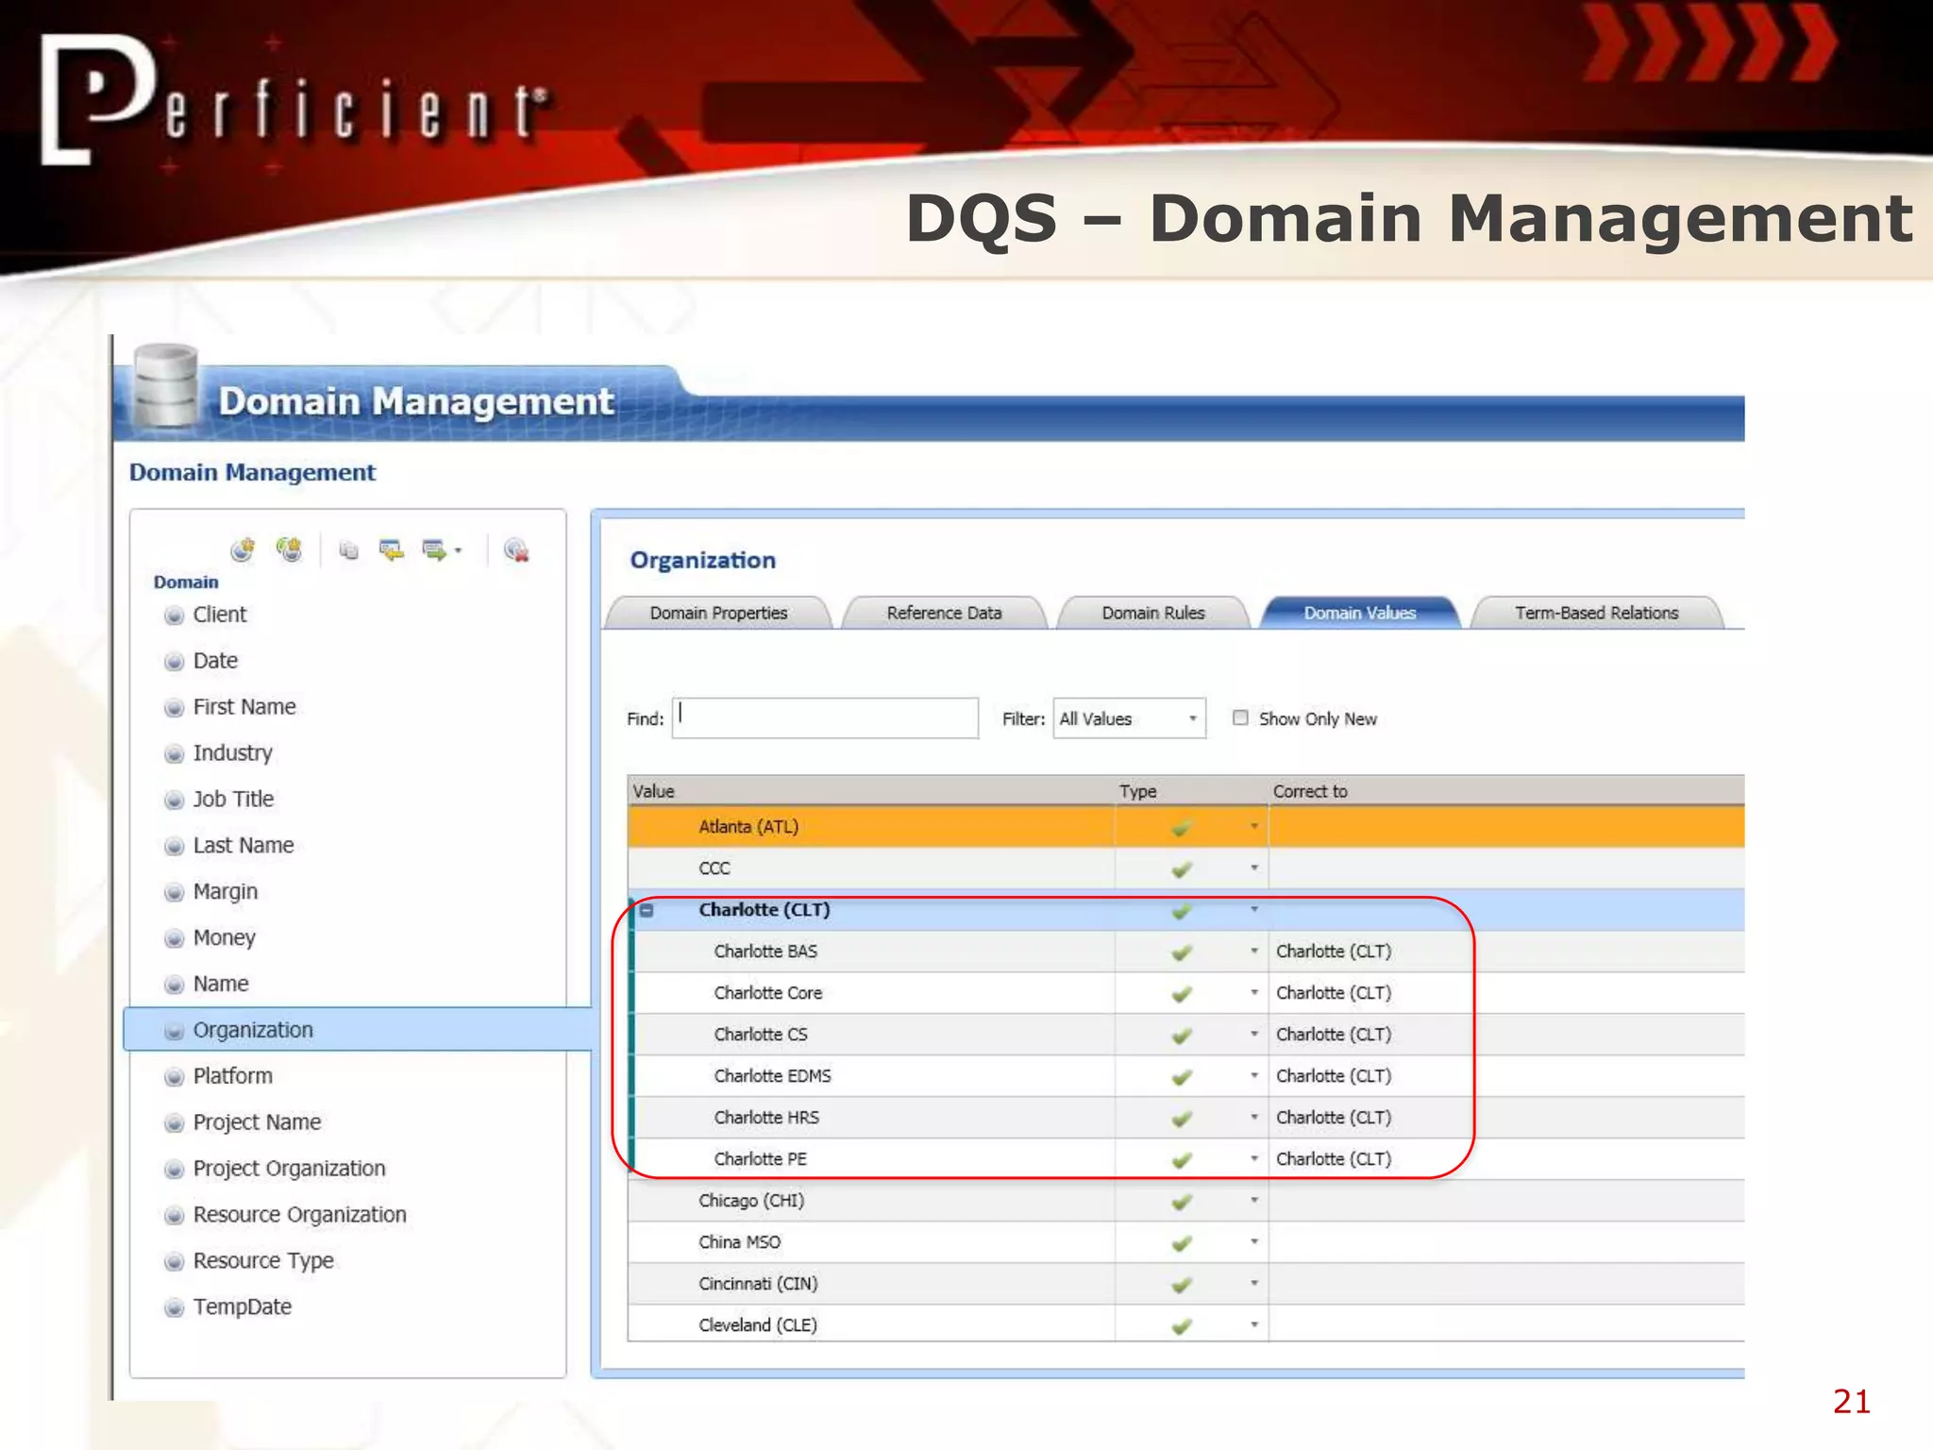The width and height of the screenshot is (1933, 1450).
Task: Select the Platform domain
Action: 232,1076
